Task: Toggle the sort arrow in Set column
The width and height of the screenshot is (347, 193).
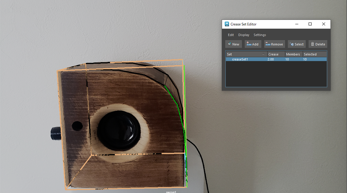Action: pyautogui.click(x=263, y=54)
